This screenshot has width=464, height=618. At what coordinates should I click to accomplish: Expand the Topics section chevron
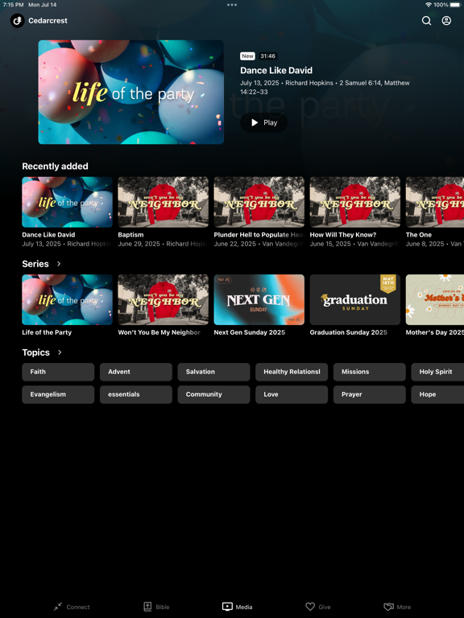60,352
